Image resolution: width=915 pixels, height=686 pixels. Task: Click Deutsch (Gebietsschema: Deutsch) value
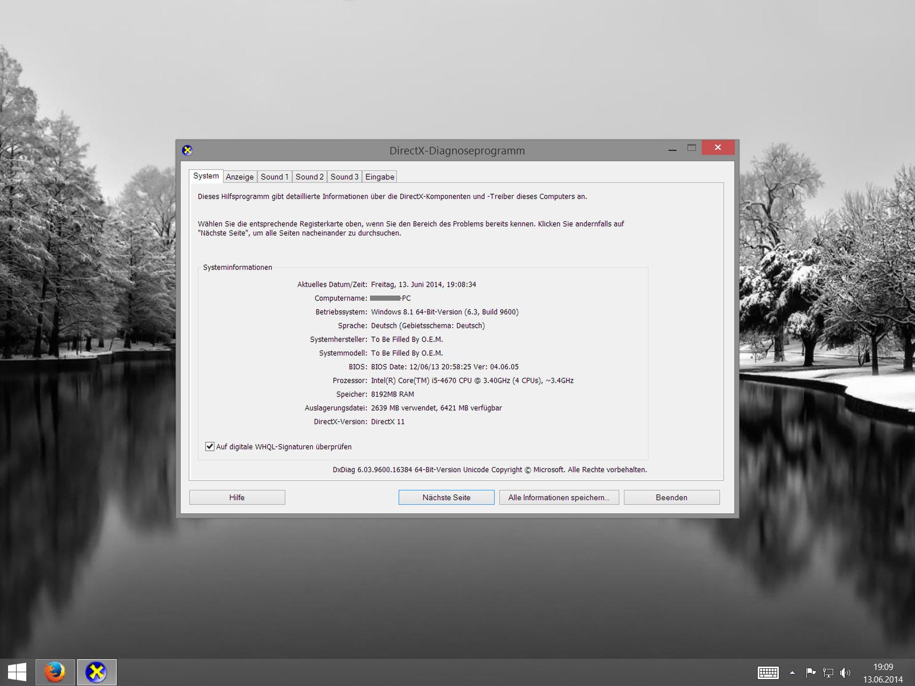pyautogui.click(x=428, y=326)
